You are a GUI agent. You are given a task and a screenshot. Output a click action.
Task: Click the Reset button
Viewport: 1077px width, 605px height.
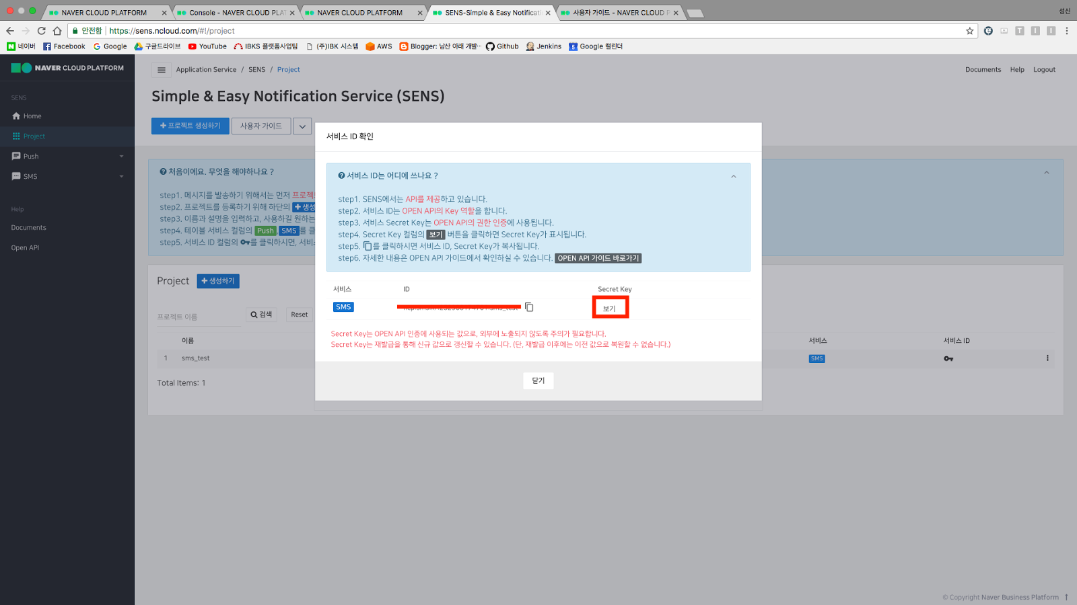coord(300,315)
